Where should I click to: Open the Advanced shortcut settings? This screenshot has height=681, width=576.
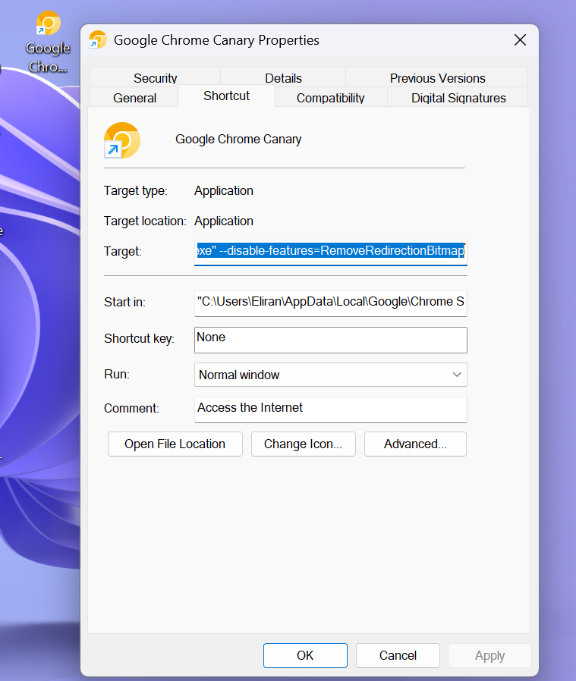point(415,444)
